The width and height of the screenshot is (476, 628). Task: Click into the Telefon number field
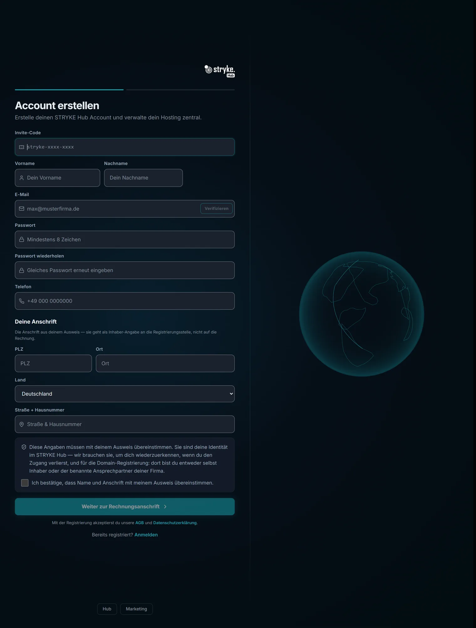(125, 301)
